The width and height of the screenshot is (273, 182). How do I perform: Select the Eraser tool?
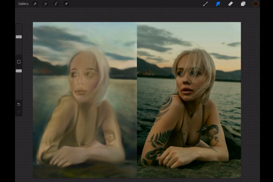[231, 4]
